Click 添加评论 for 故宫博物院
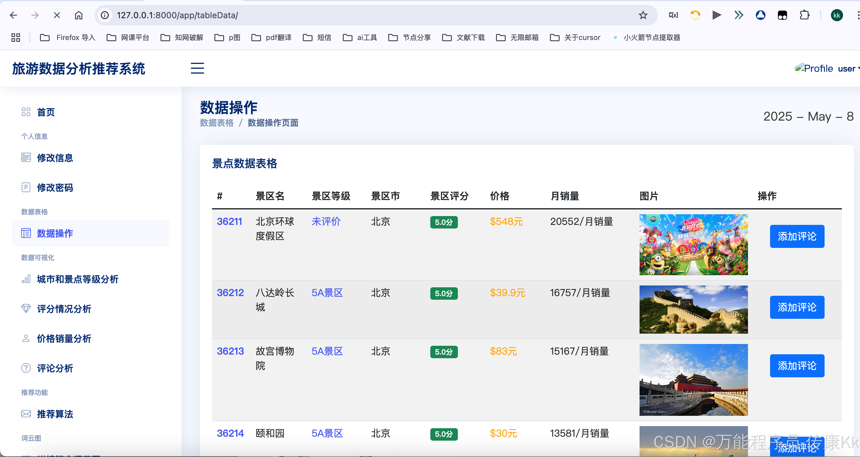860x457 pixels. pos(797,365)
